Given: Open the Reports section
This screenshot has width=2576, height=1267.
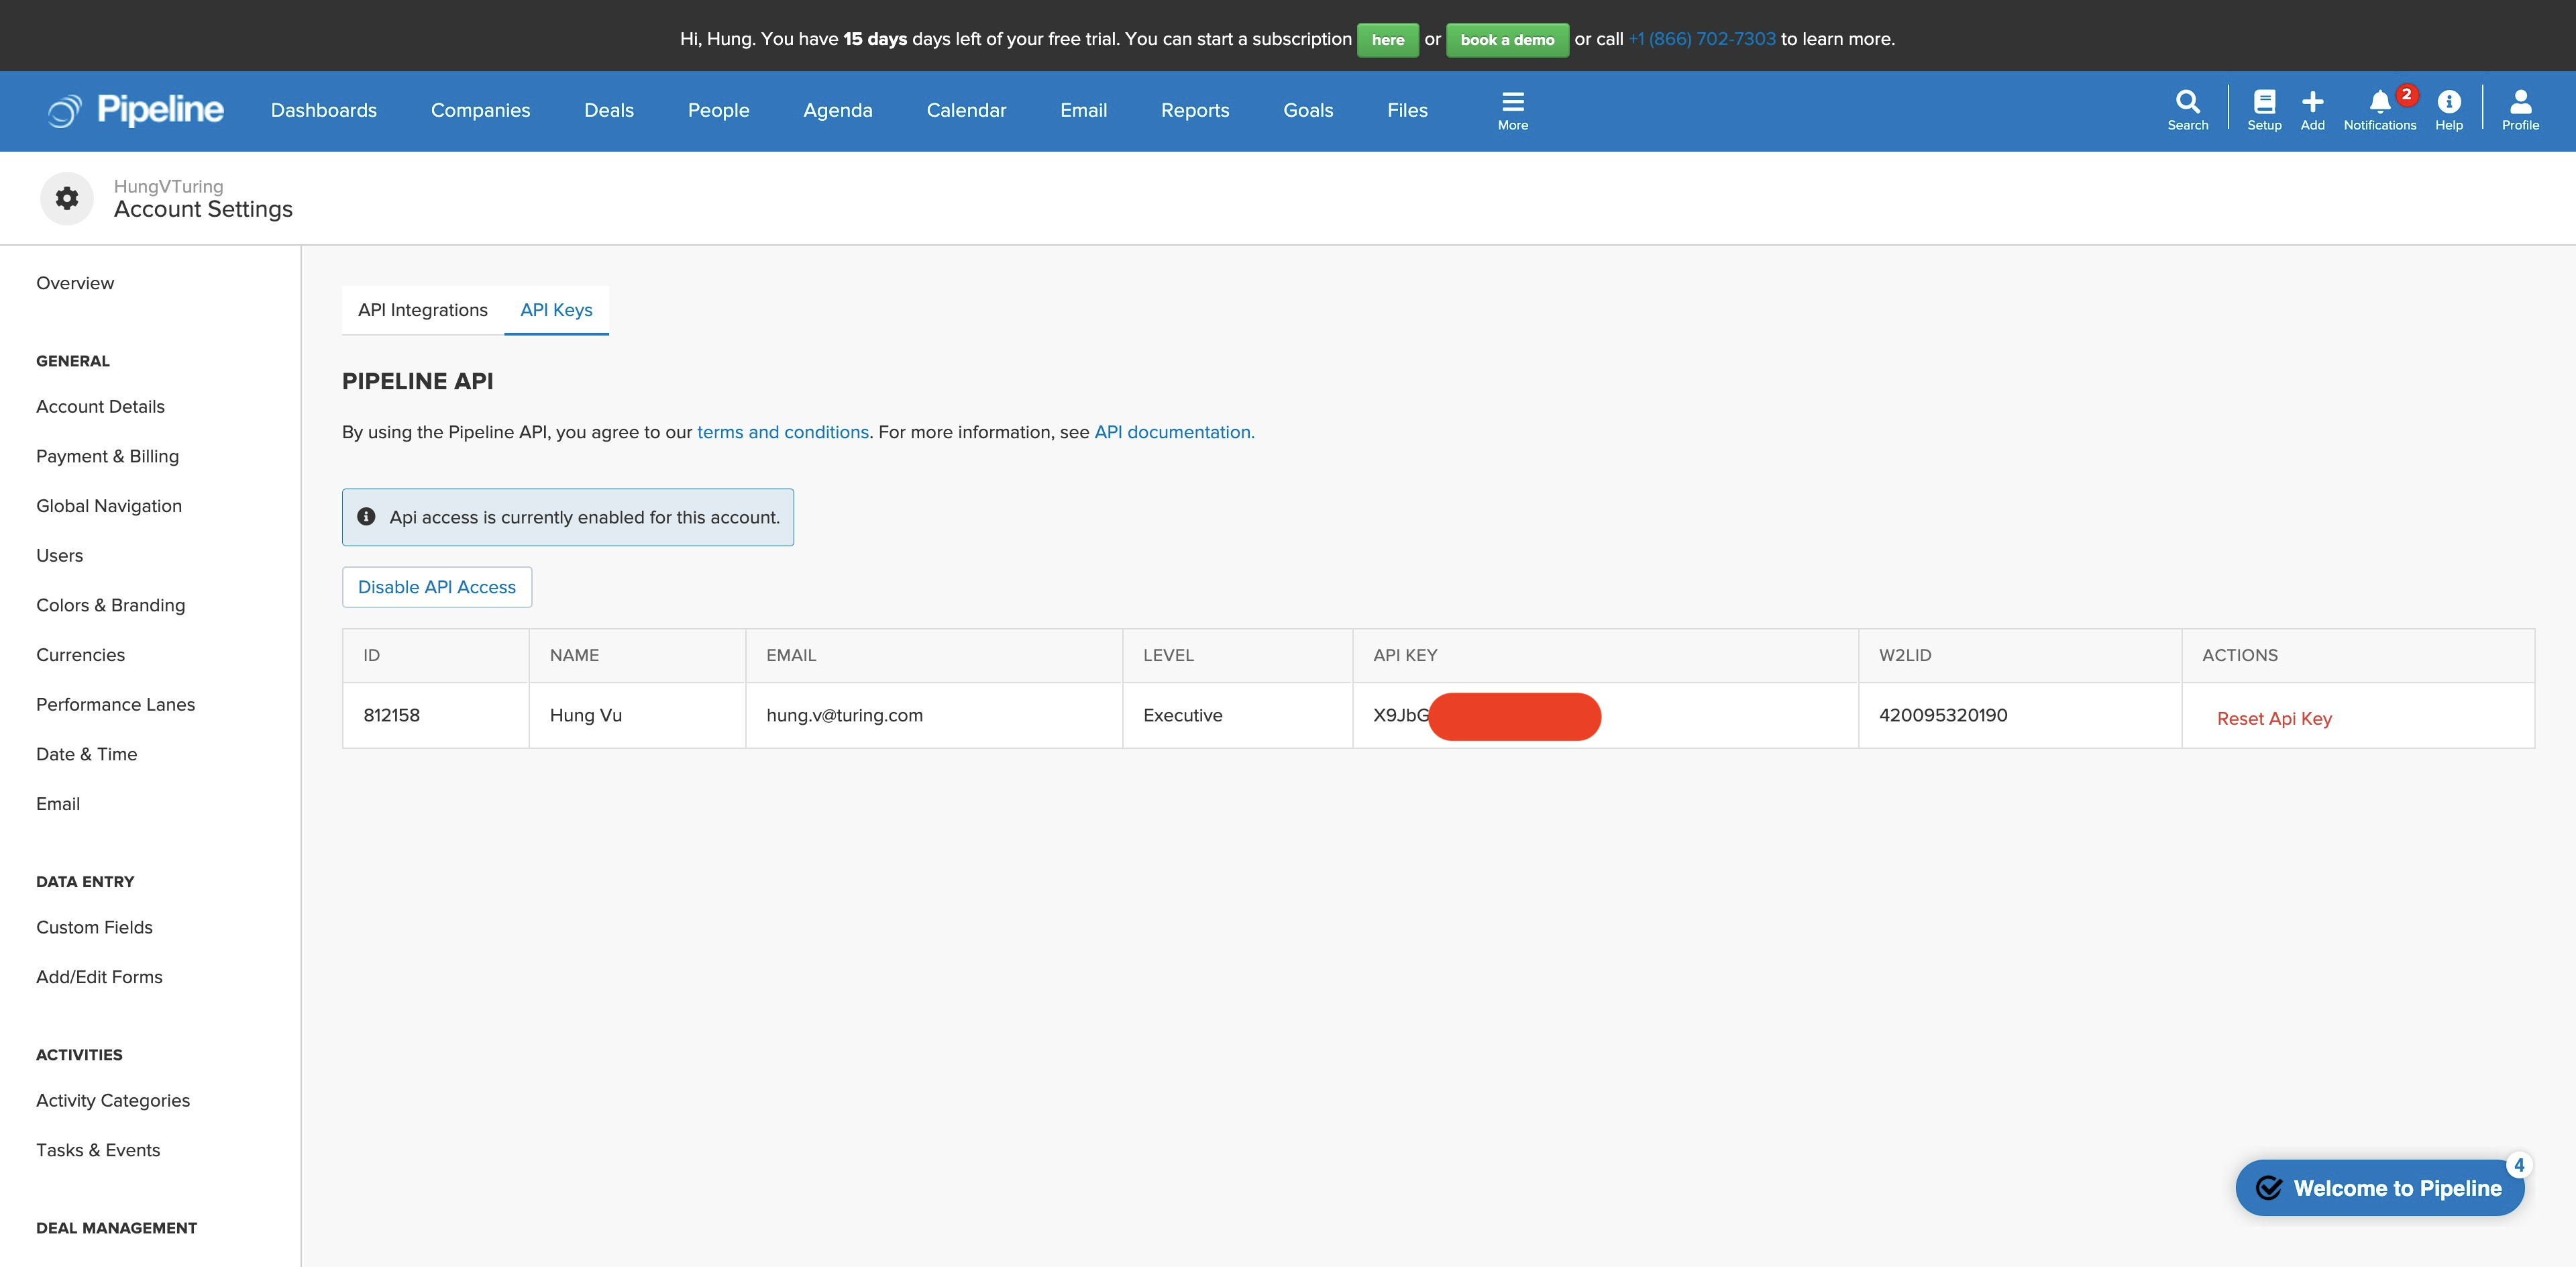Looking at the screenshot, I should [x=1195, y=110].
